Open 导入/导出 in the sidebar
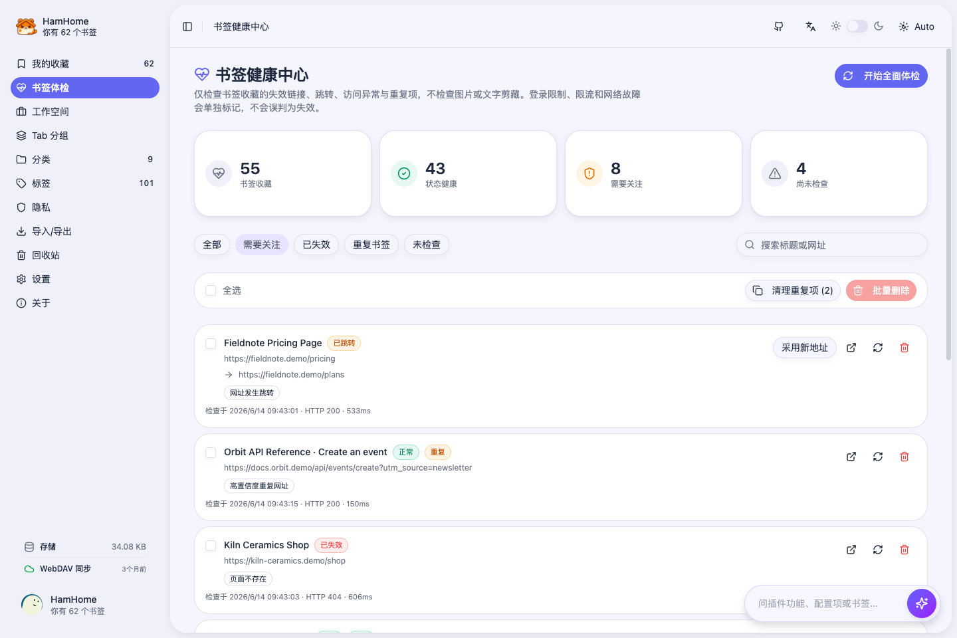 coord(85,231)
